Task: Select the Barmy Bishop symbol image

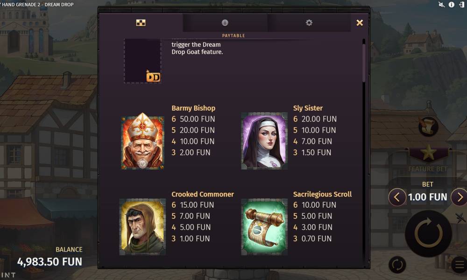Action: click(142, 141)
